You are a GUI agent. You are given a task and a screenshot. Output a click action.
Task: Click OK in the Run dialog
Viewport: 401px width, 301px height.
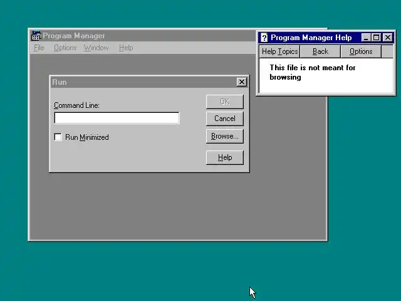pyautogui.click(x=225, y=102)
